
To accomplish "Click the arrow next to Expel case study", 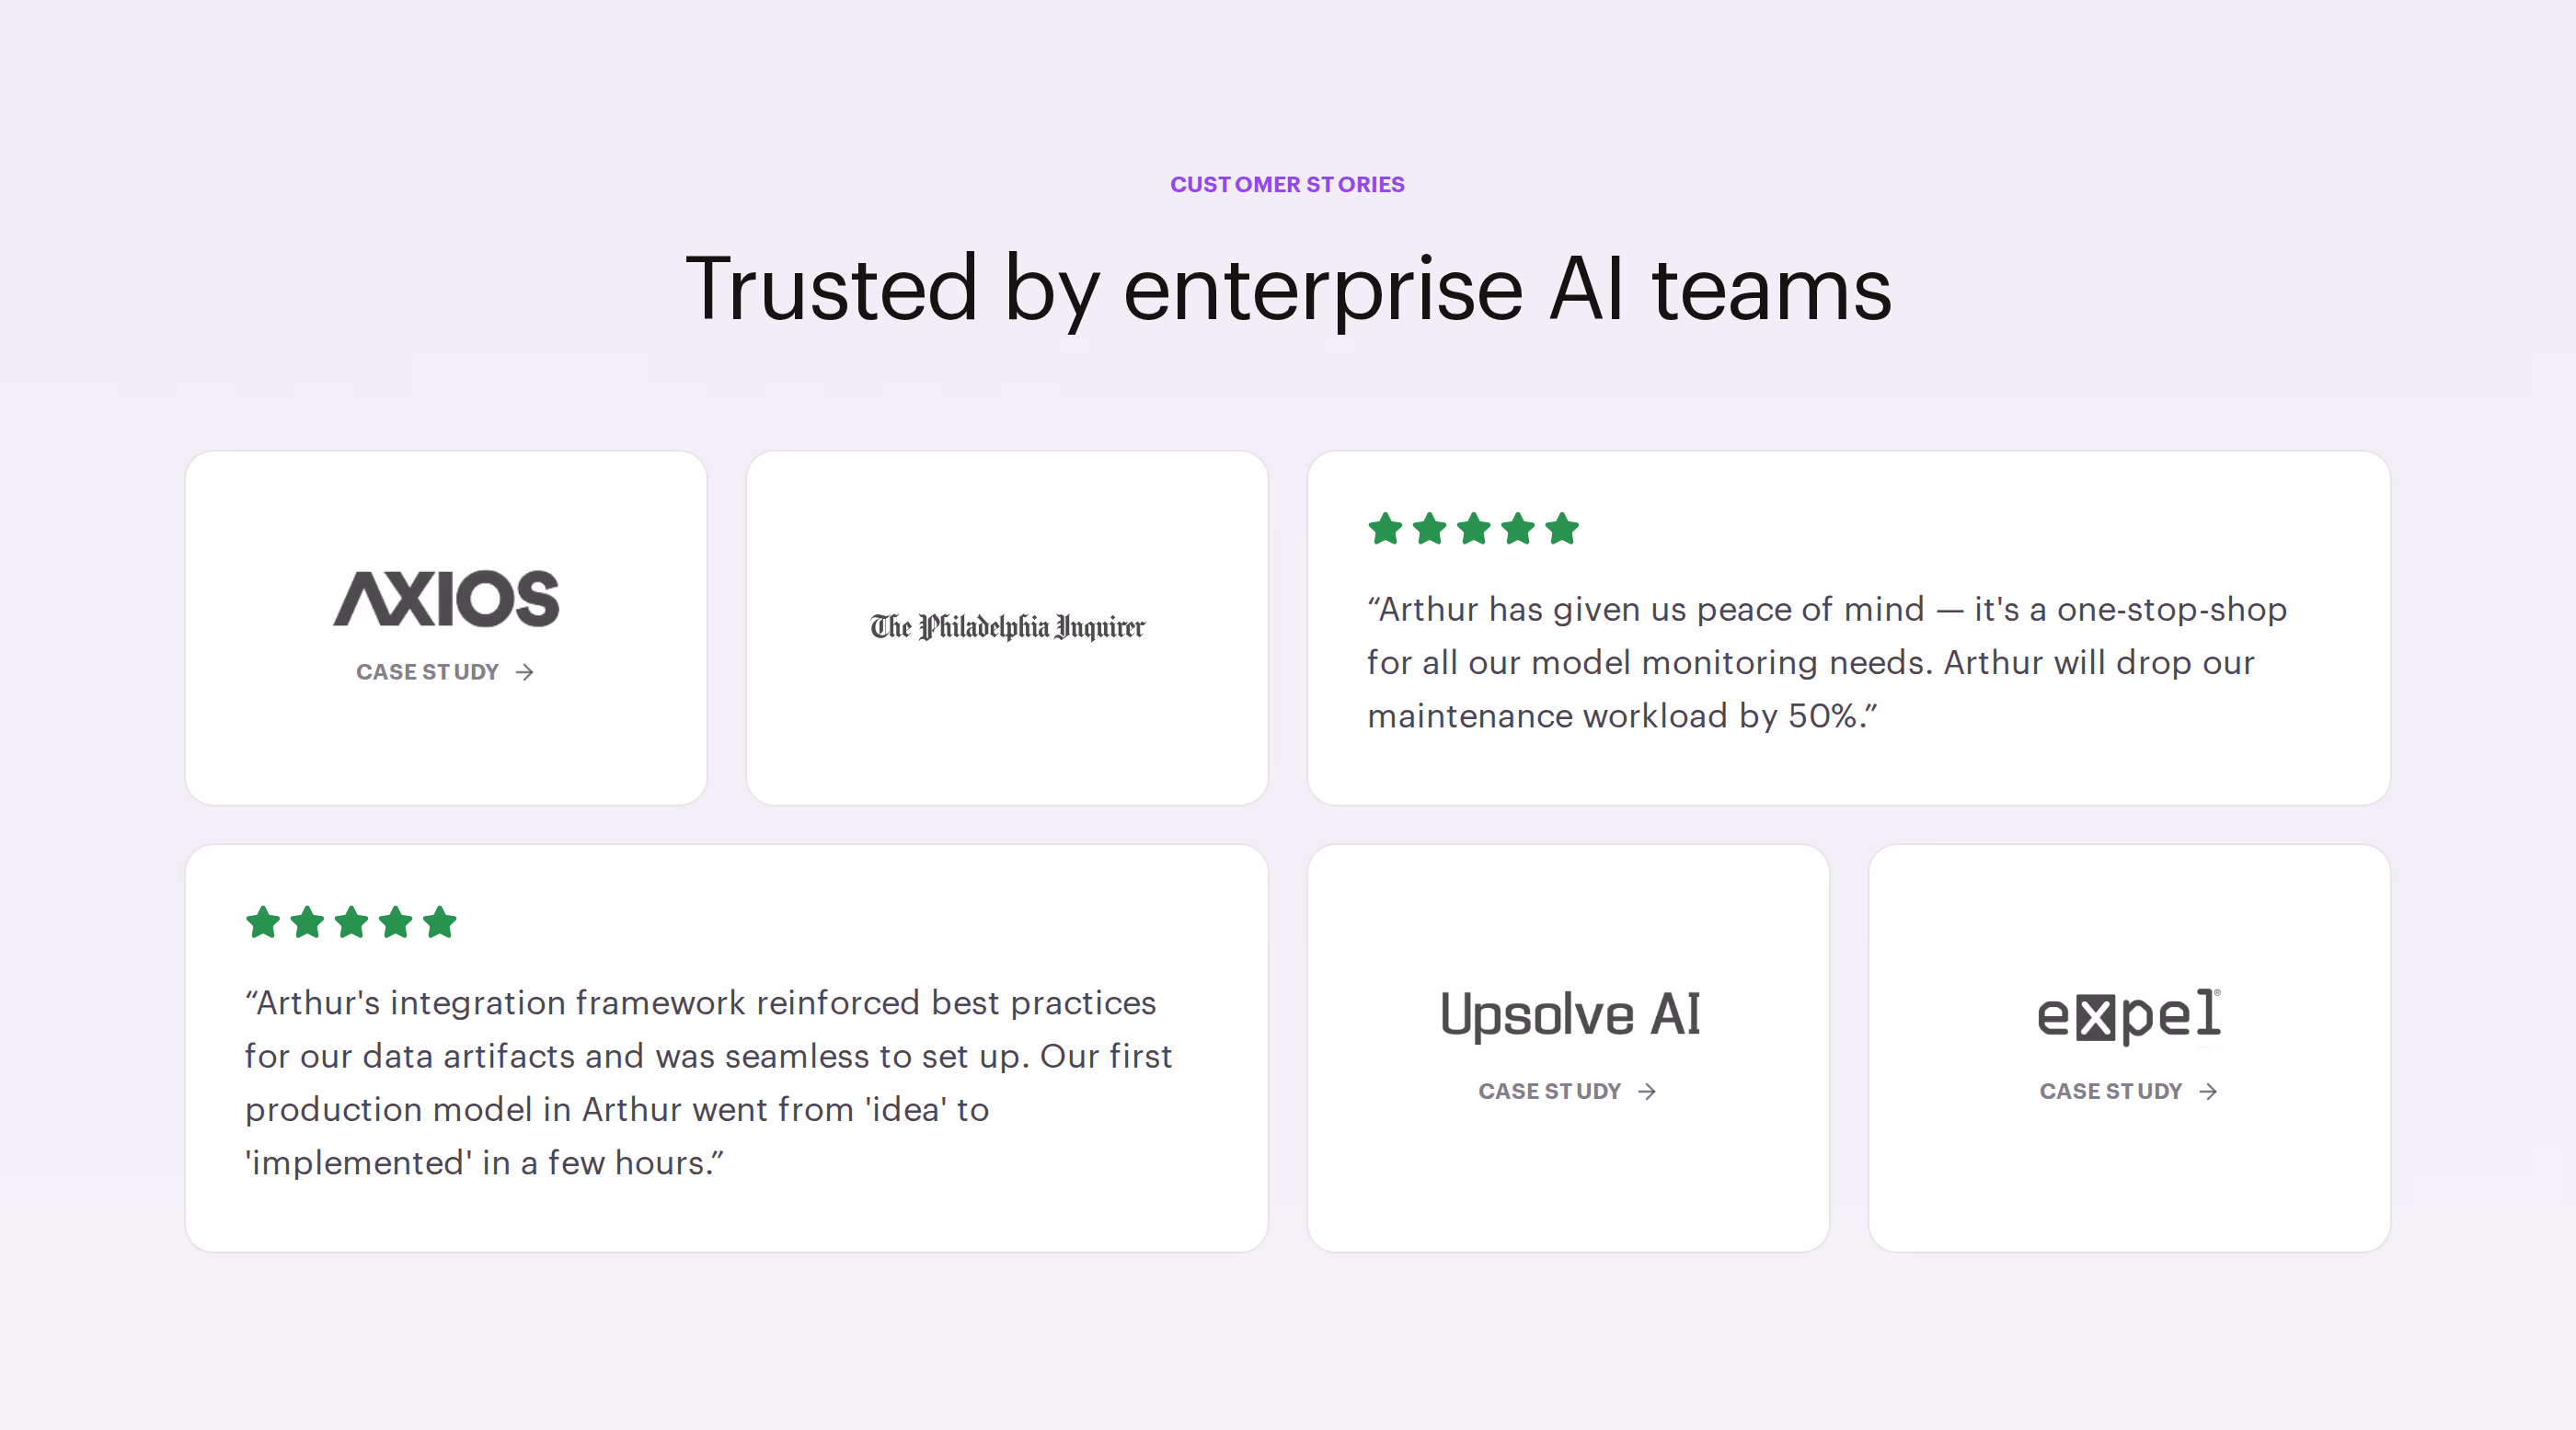I will [2209, 1093].
